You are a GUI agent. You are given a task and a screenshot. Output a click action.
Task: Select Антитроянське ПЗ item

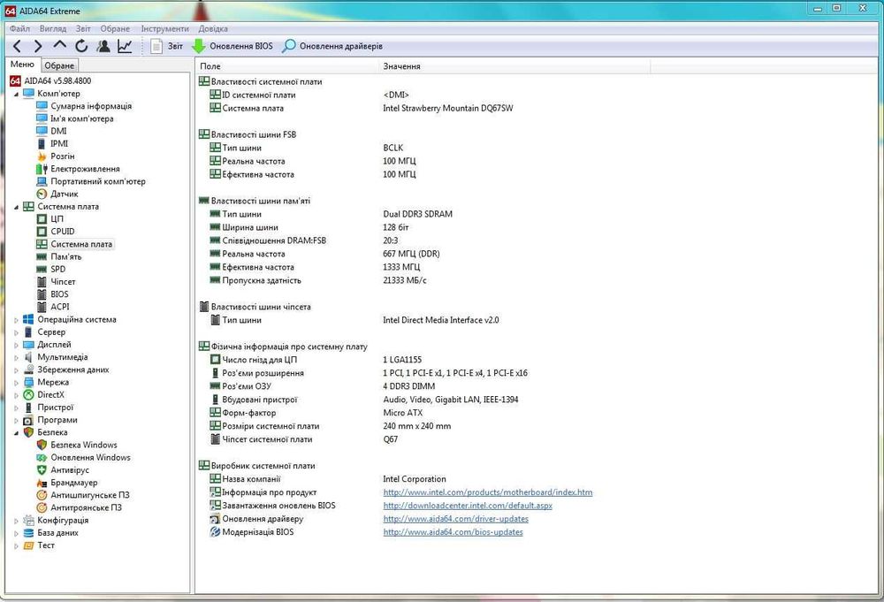(x=79, y=507)
